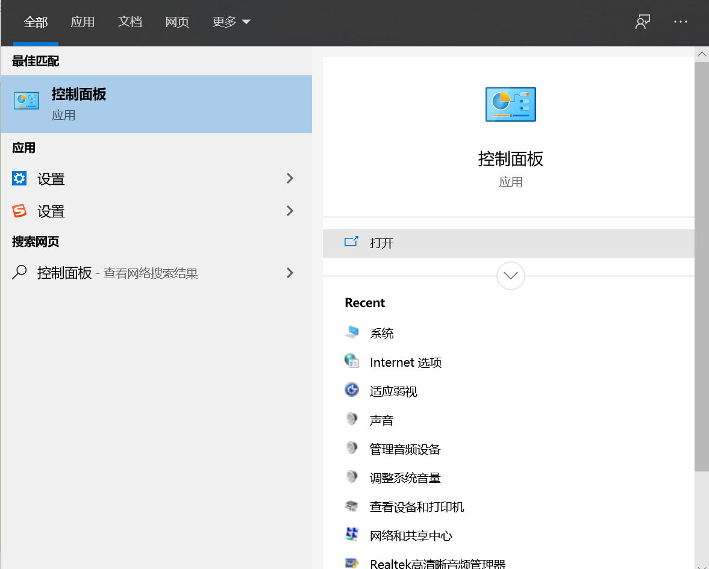Viewport: 709px width, 569px height.
Task: Click the large 控制面板 icon in preview
Action: pyautogui.click(x=511, y=105)
